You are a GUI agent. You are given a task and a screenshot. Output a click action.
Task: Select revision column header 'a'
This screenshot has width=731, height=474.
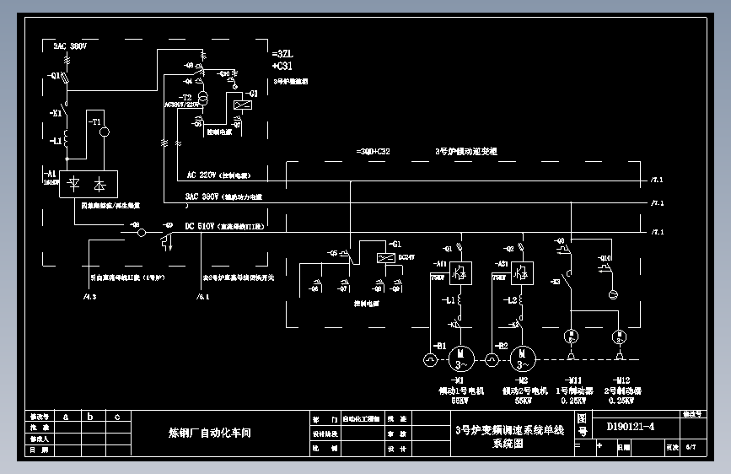click(x=66, y=417)
